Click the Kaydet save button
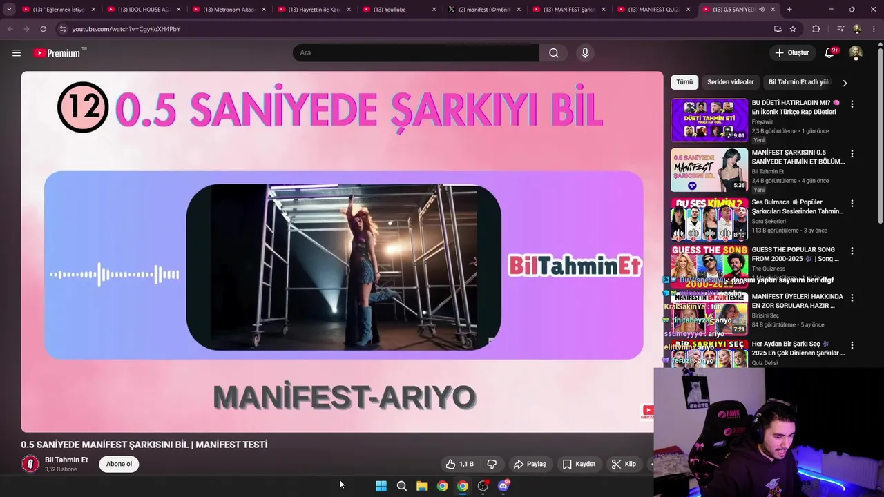Viewport: 884px width, 497px height. point(579,465)
